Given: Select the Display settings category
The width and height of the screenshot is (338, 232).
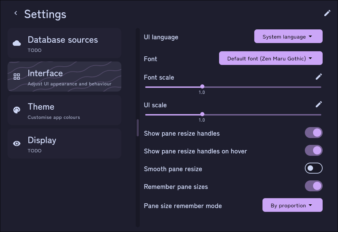Looking at the screenshot, I should coord(65,144).
